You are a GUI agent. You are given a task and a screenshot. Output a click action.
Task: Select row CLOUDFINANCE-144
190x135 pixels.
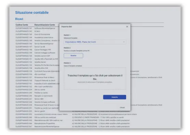point(24,37)
